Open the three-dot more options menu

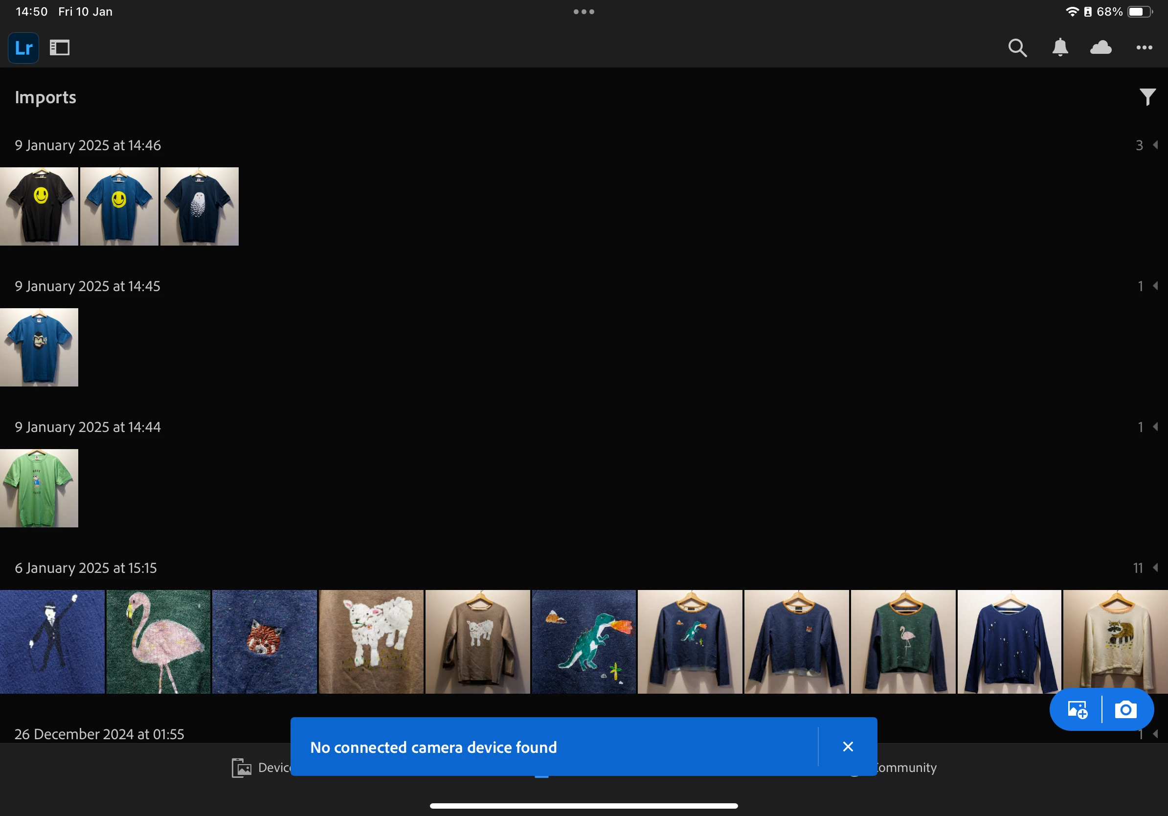point(1144,48)
